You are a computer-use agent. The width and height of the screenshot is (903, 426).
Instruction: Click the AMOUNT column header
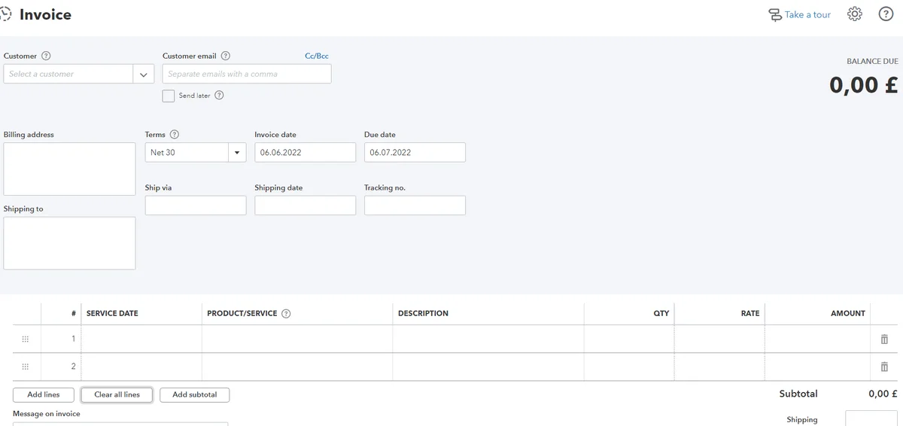[x=848, y=314]
